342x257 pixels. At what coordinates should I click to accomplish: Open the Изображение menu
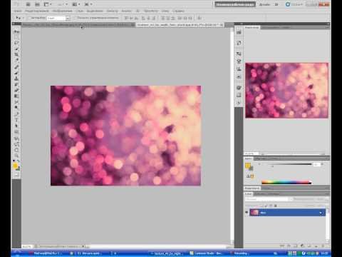pyautogui.click(x=62, y=11)
